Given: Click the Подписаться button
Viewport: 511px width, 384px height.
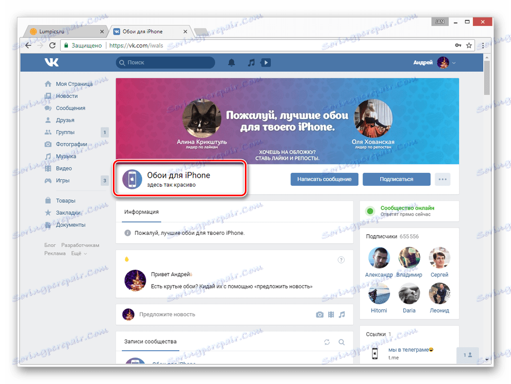Looking at the screenshot, I should tap(397, 179).
